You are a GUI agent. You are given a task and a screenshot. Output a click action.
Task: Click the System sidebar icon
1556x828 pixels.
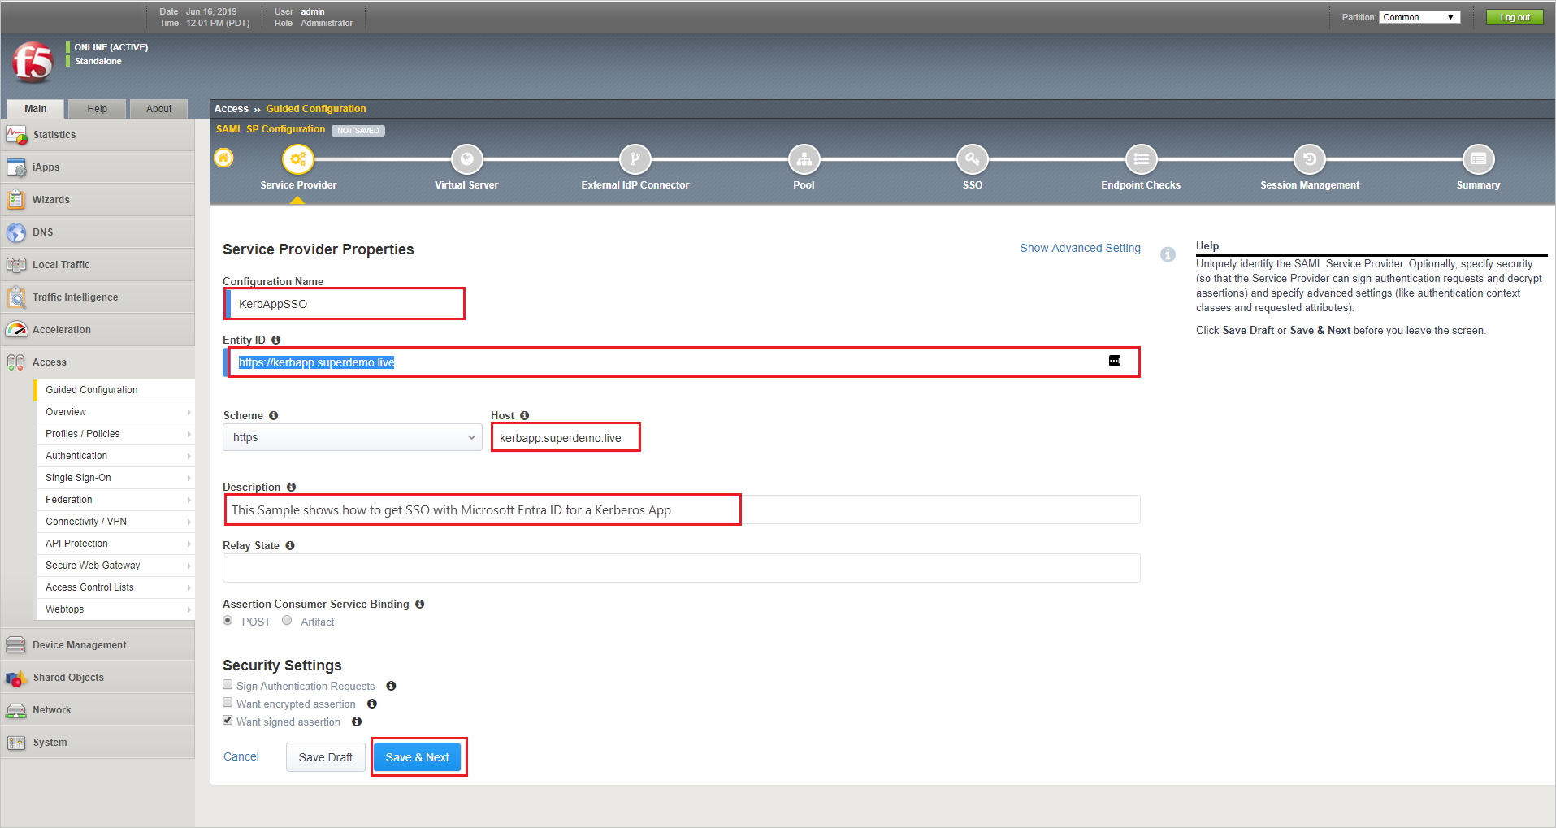[x=16, y=743]
